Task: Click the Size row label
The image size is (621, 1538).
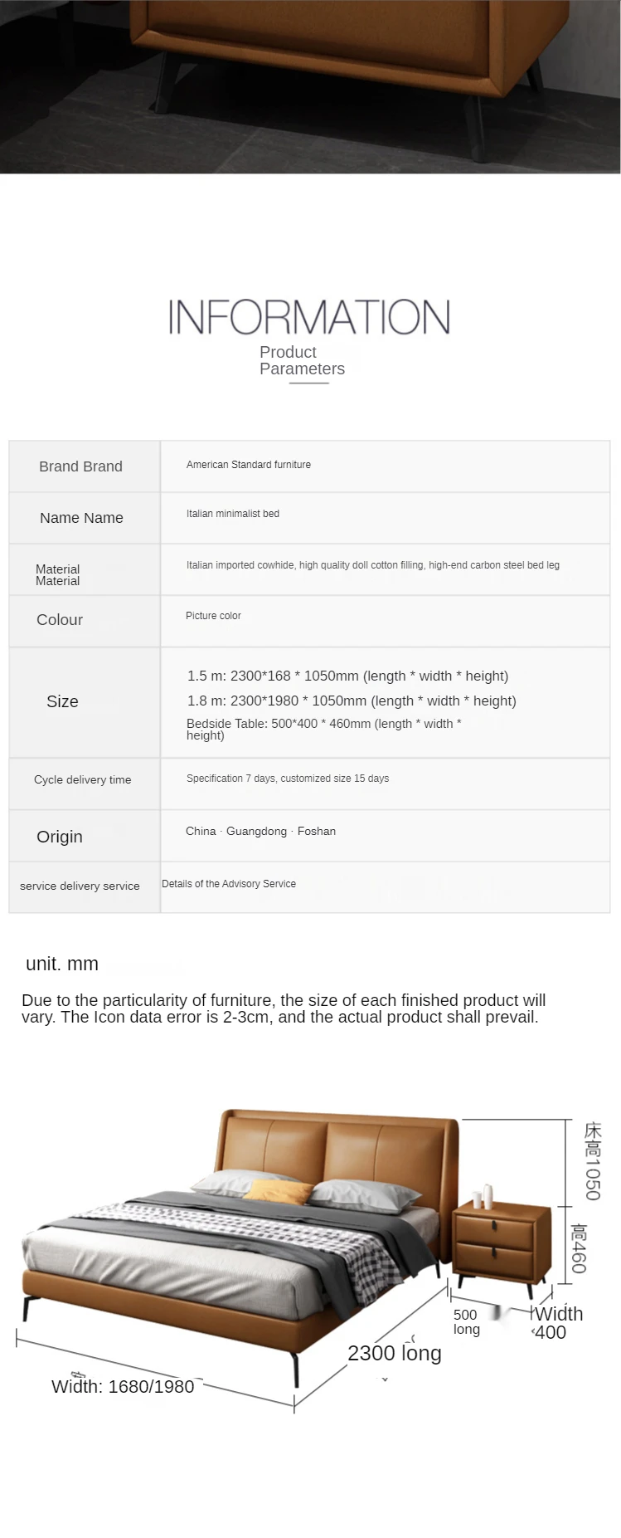Action: point(62,701)
